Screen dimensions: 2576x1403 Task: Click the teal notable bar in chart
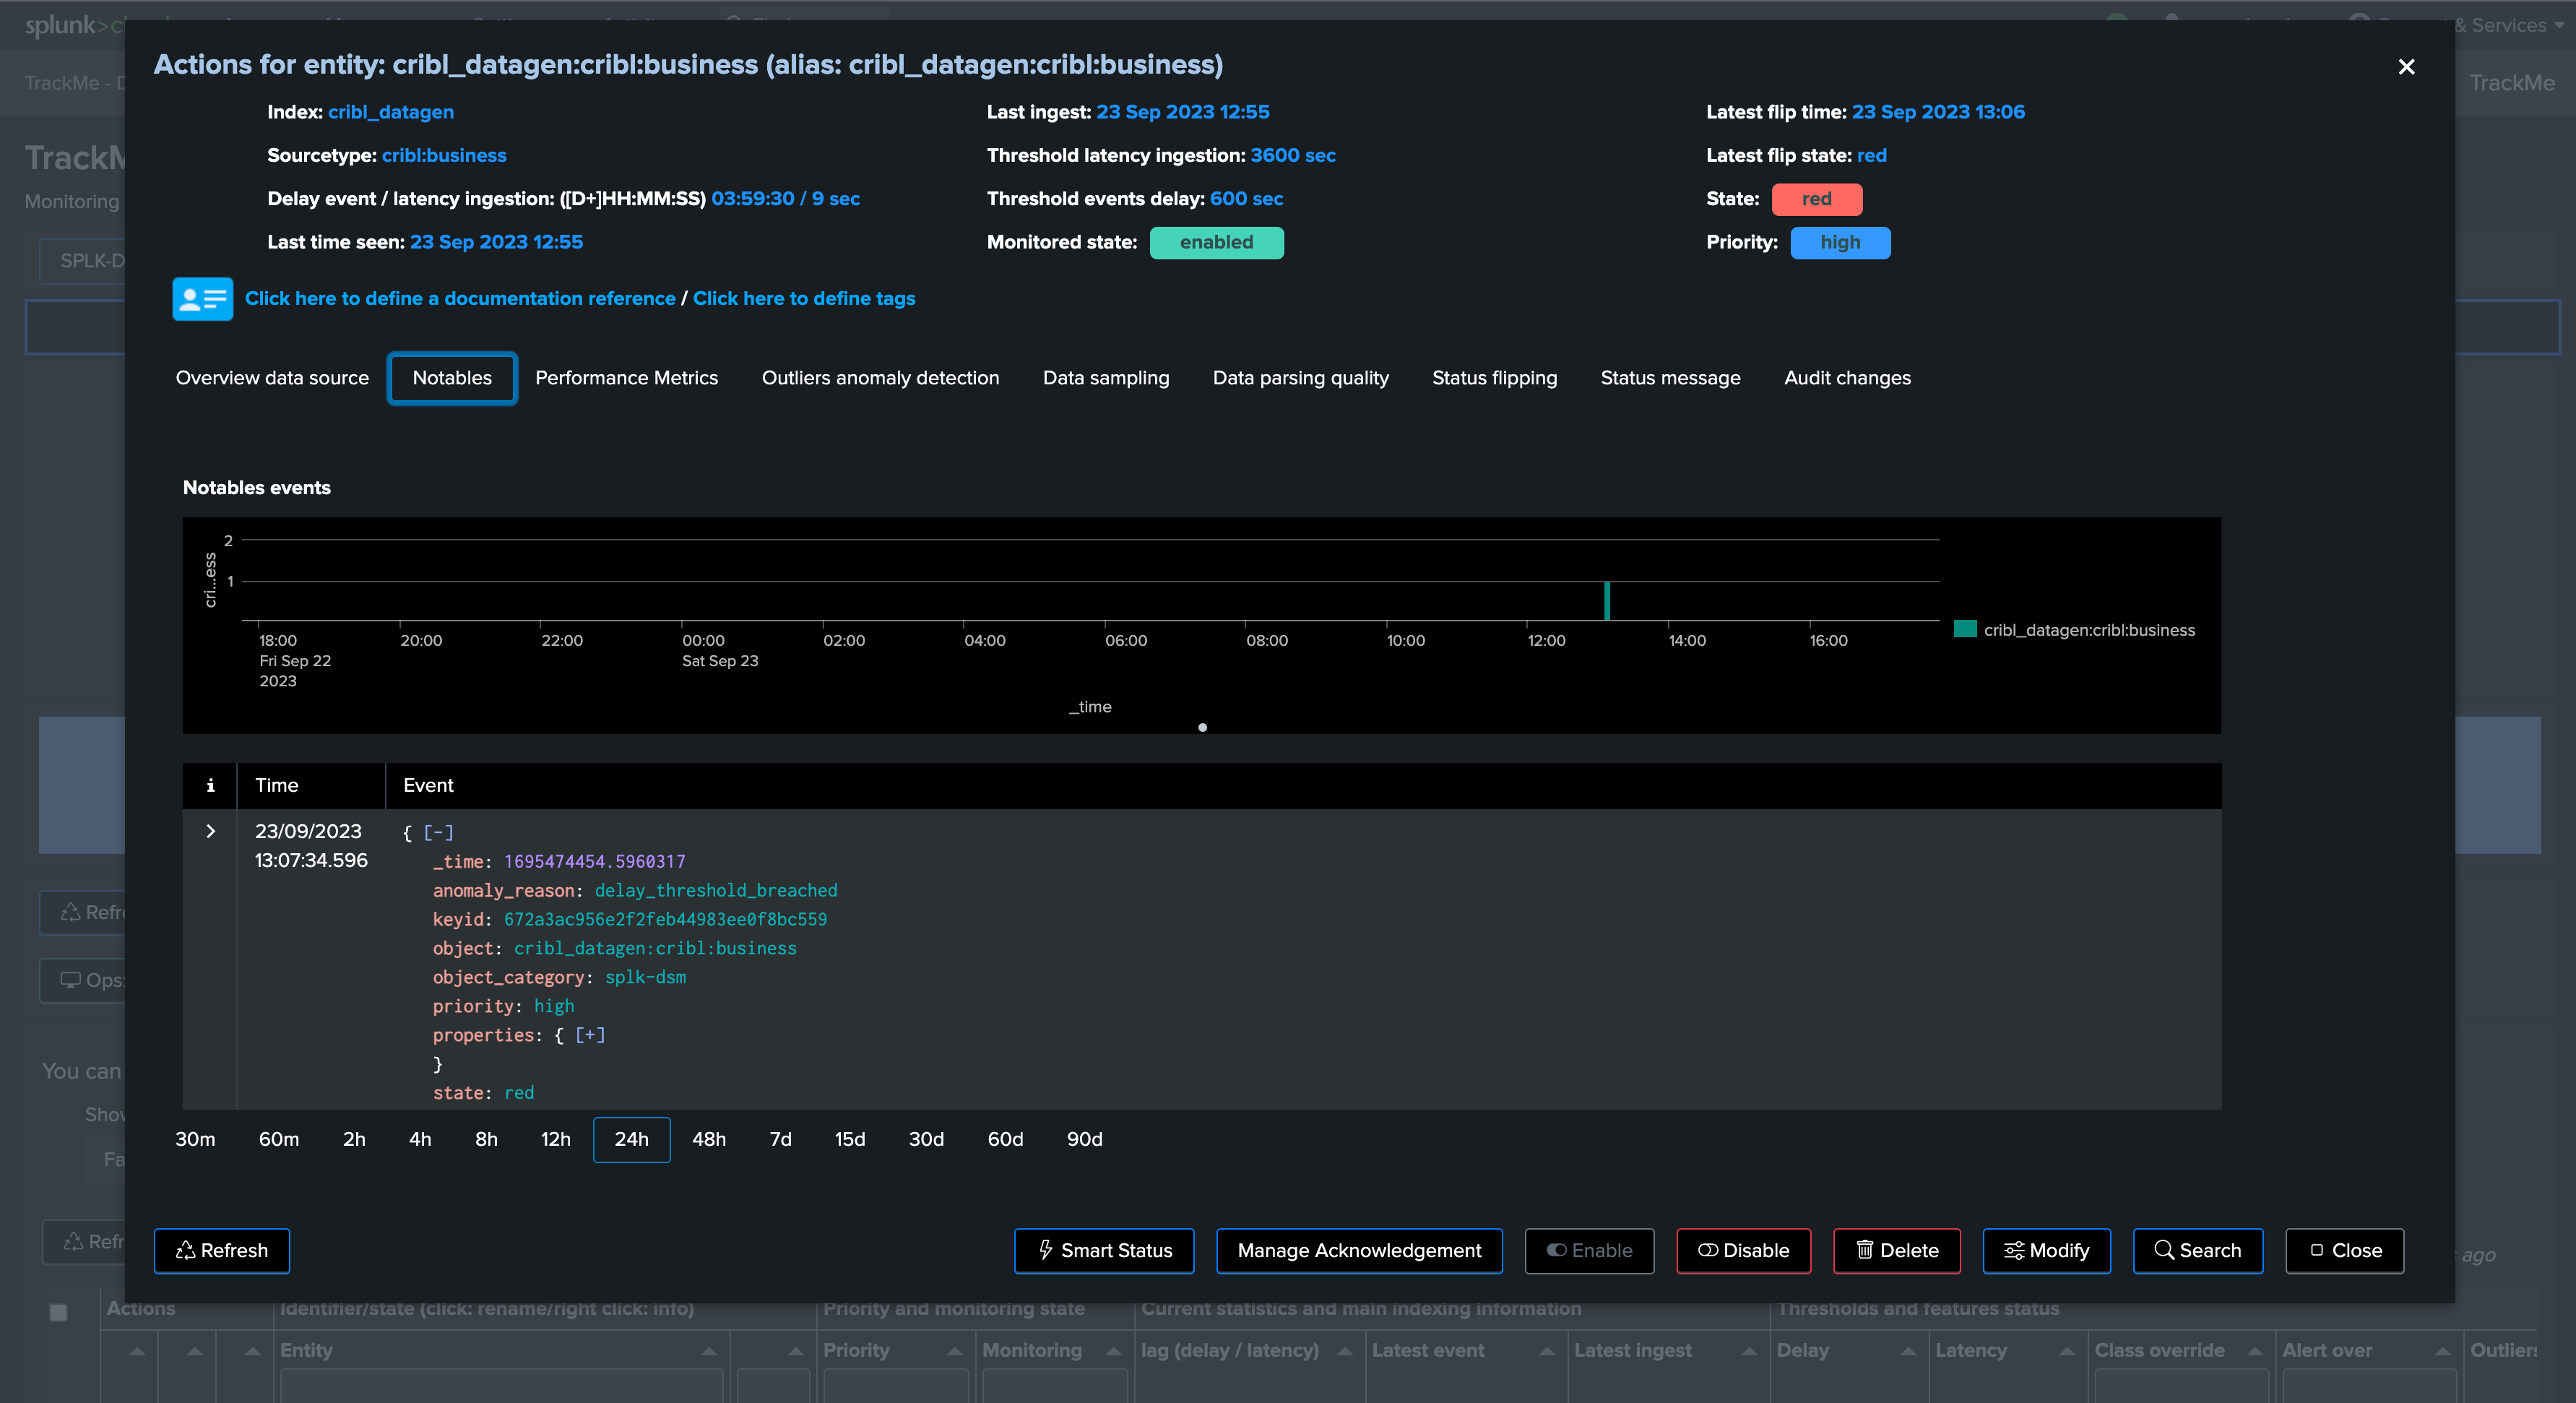[1607, 601]
